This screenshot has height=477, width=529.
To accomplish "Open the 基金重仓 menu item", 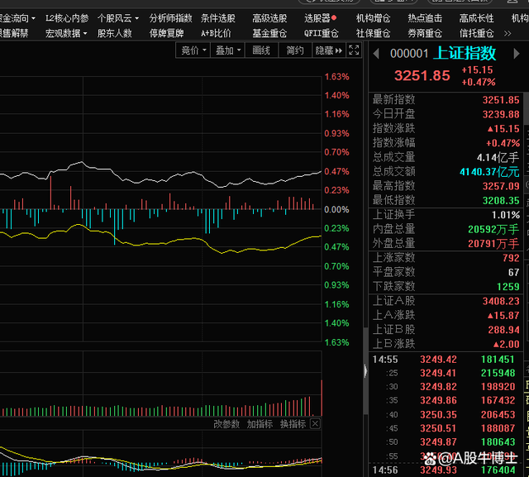I will tap(269, 33).
